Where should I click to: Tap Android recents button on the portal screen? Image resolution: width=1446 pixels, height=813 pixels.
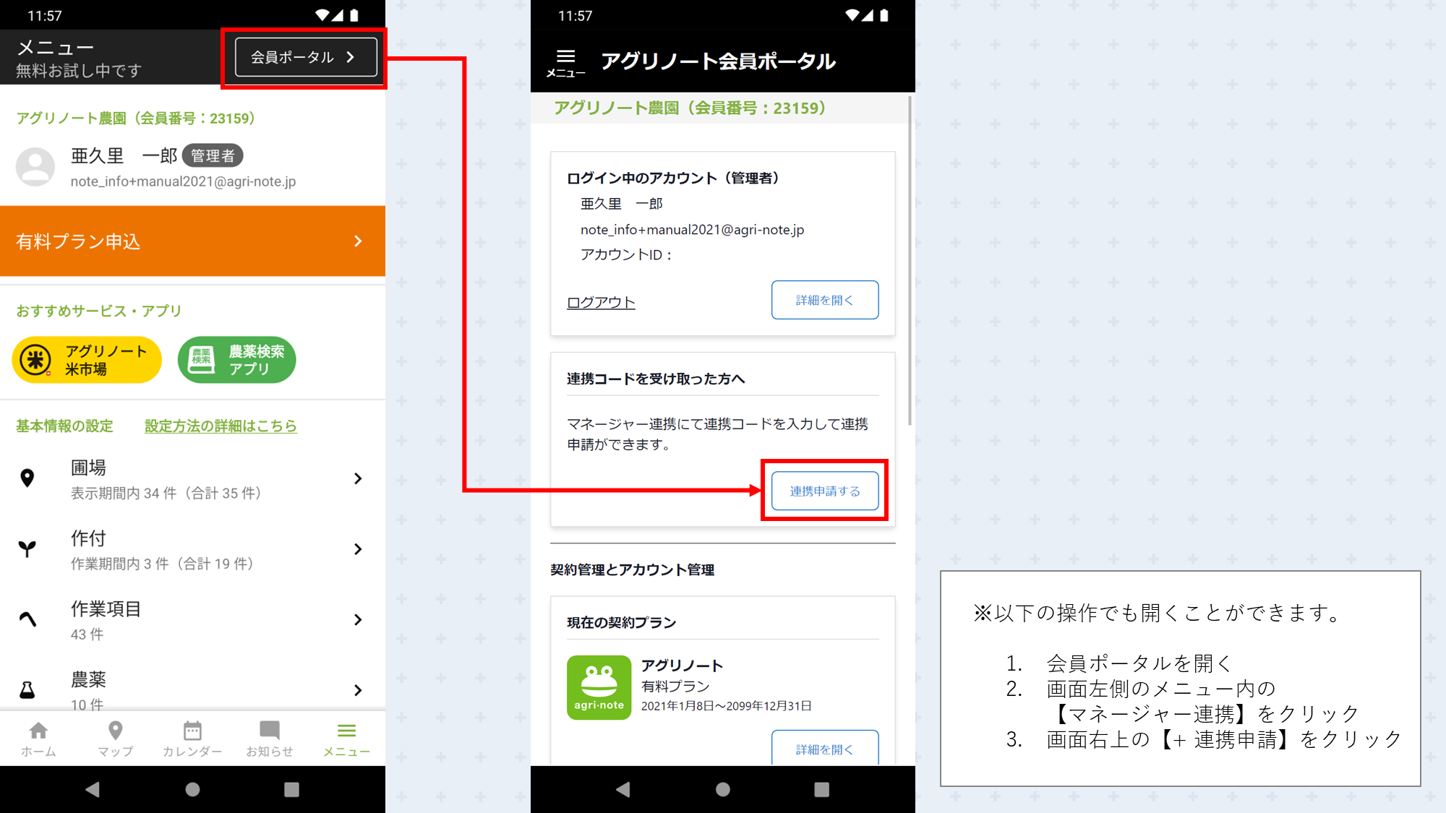click(x=822, y=789)
